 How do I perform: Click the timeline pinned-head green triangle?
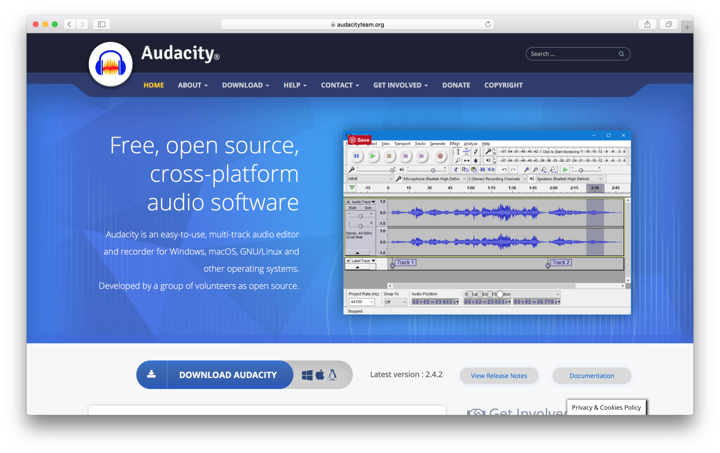point(352,188)
